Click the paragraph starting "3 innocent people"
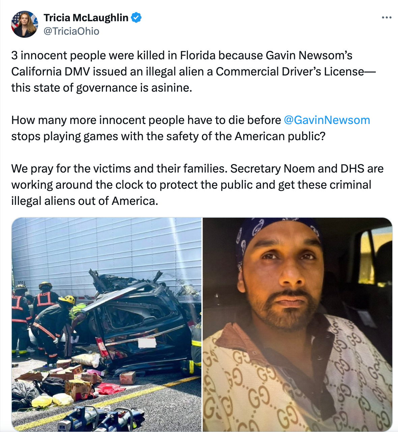The image size is (398, 432). (x=194, y=71)
